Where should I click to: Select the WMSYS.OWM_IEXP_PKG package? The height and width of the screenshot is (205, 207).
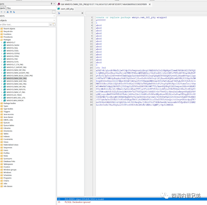17,81
